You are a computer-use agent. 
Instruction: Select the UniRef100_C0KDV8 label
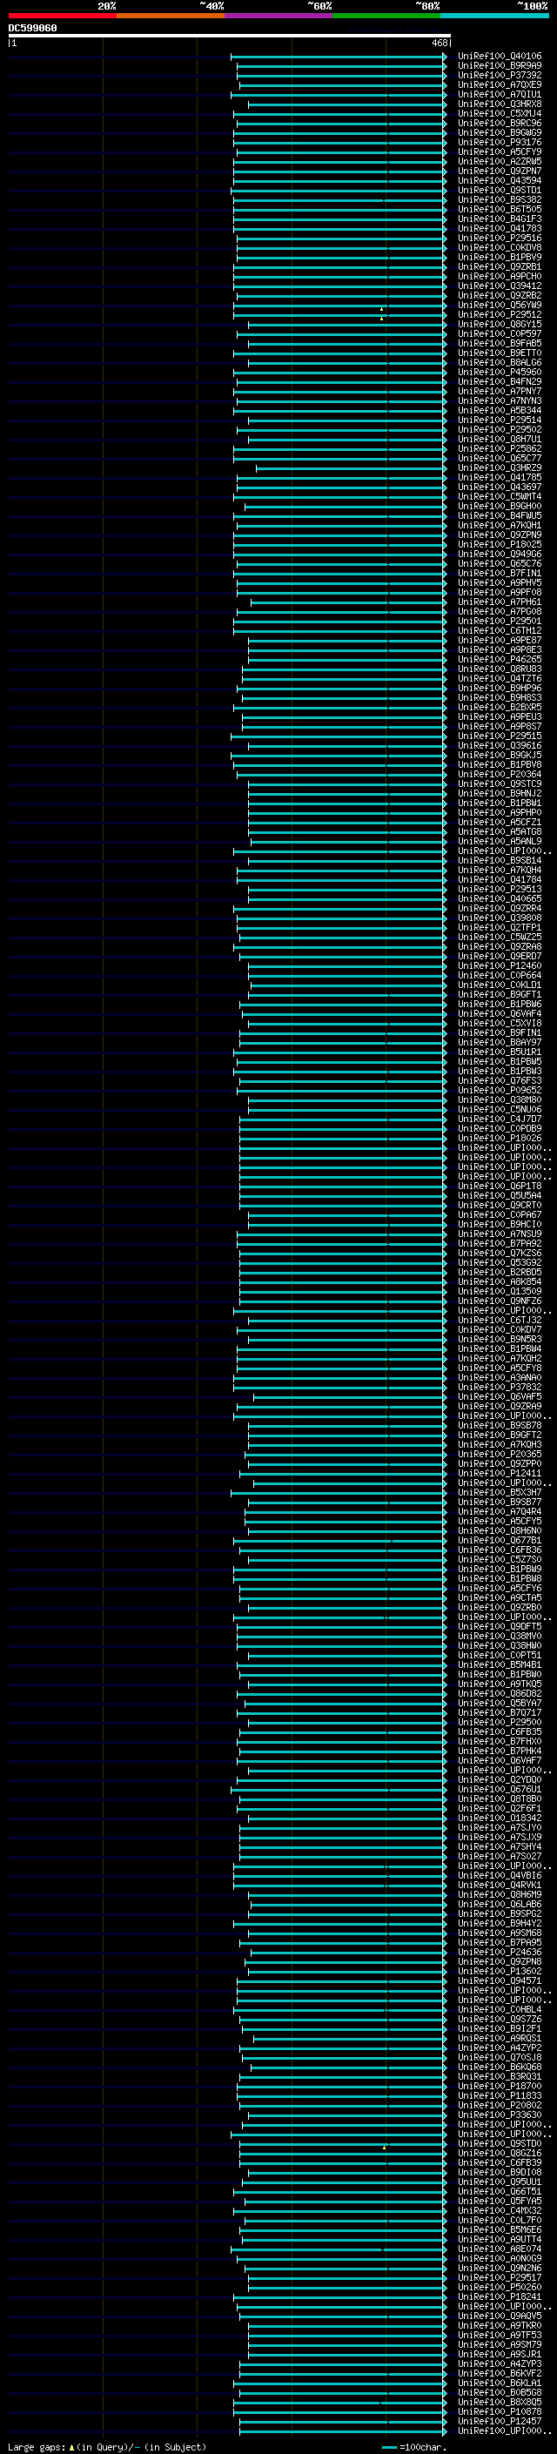500,248
